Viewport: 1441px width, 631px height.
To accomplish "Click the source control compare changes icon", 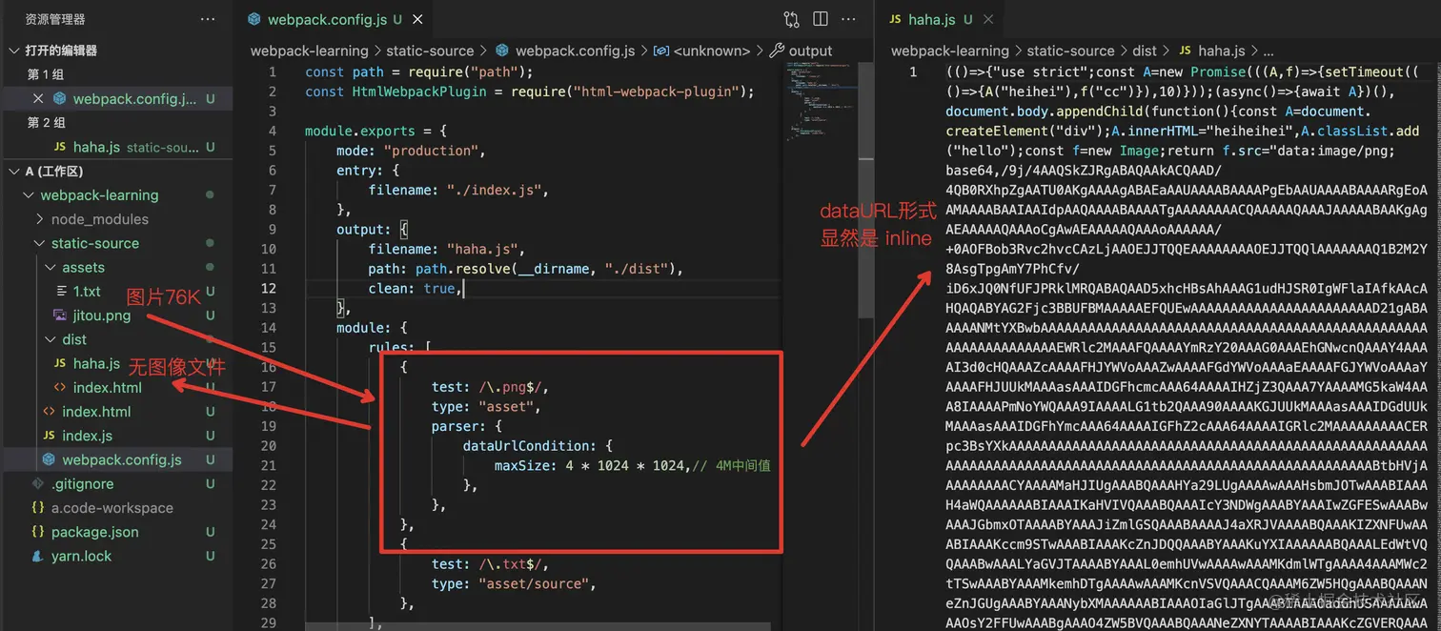I will 791,19.
